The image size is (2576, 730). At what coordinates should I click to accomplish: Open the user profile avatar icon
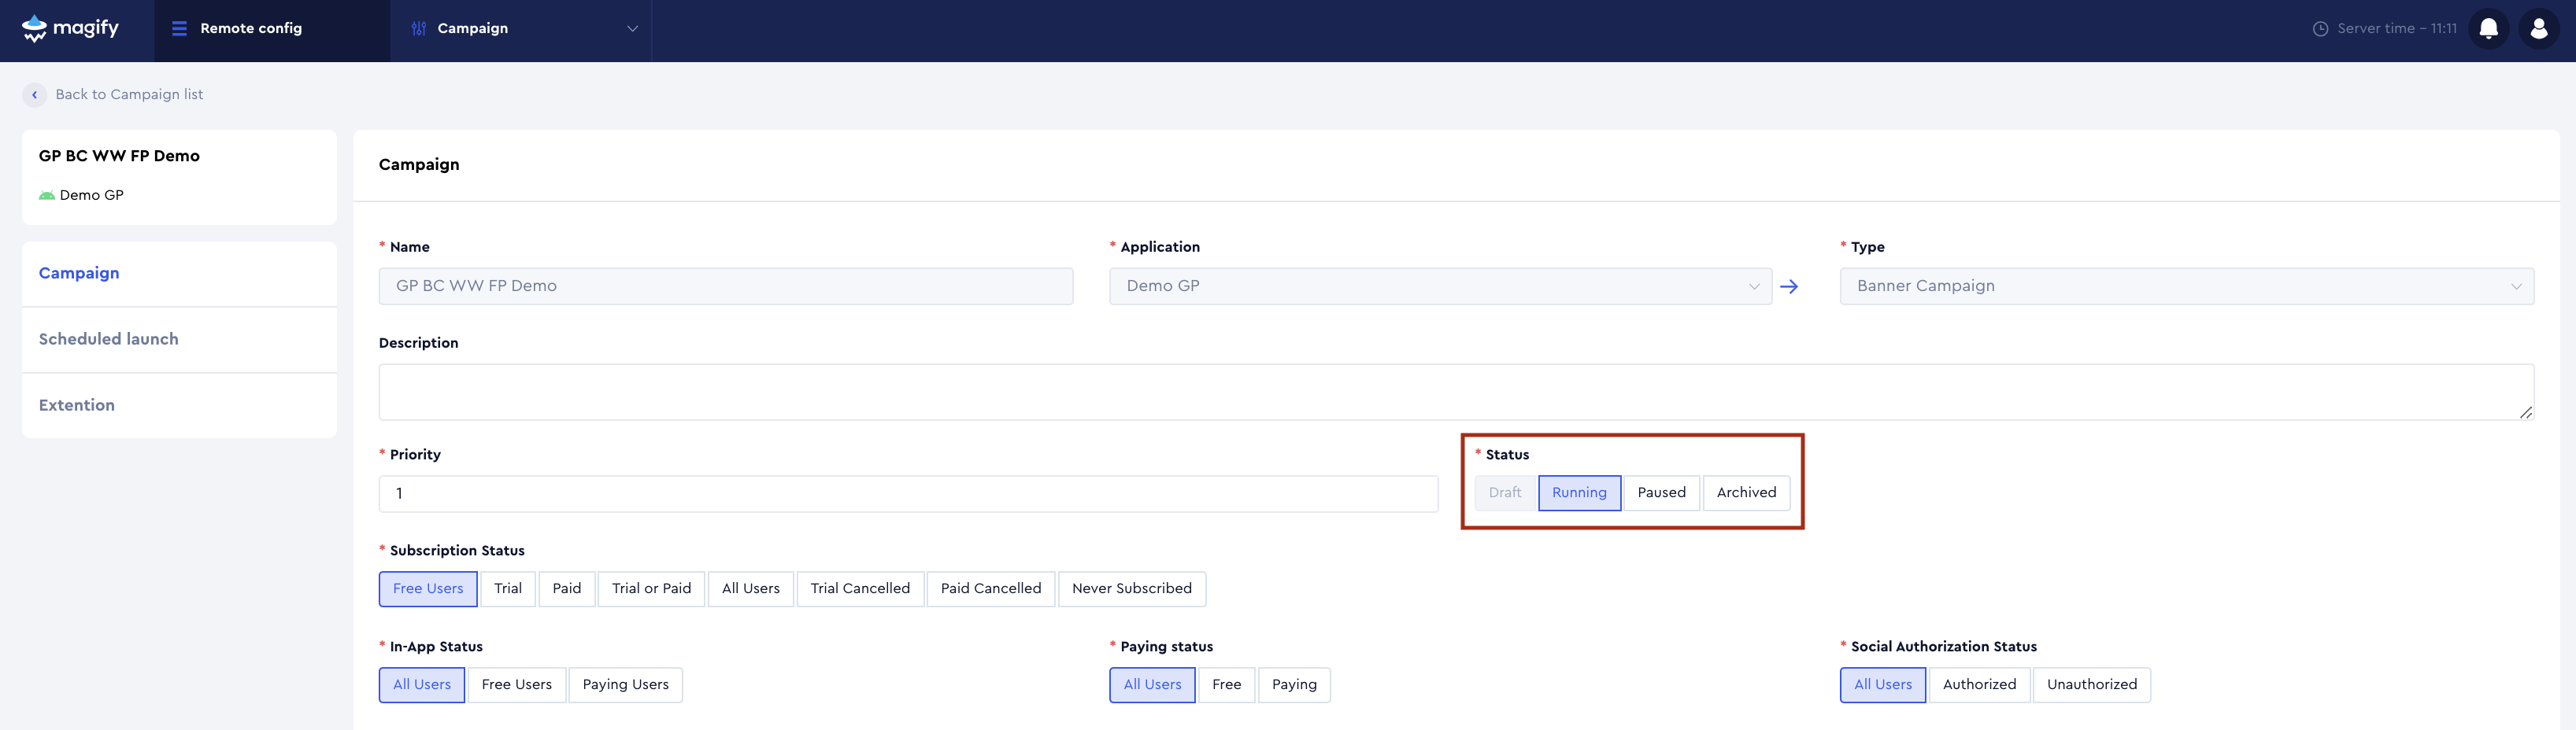coord(2538,29)
